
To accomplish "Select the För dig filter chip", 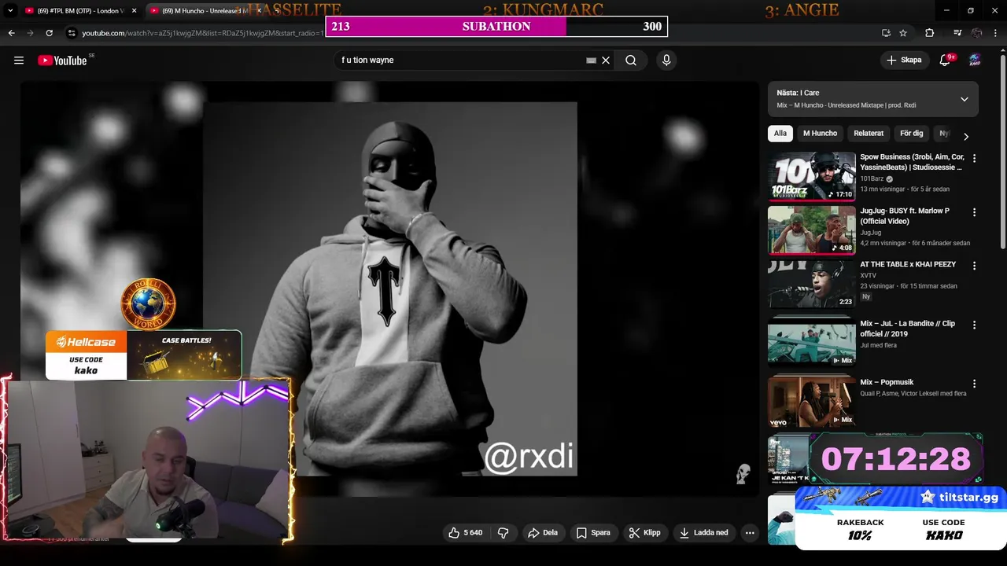I will coord(912,134).
